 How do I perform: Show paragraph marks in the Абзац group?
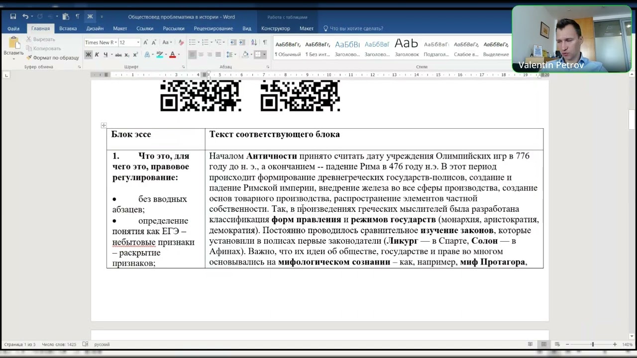265,42
